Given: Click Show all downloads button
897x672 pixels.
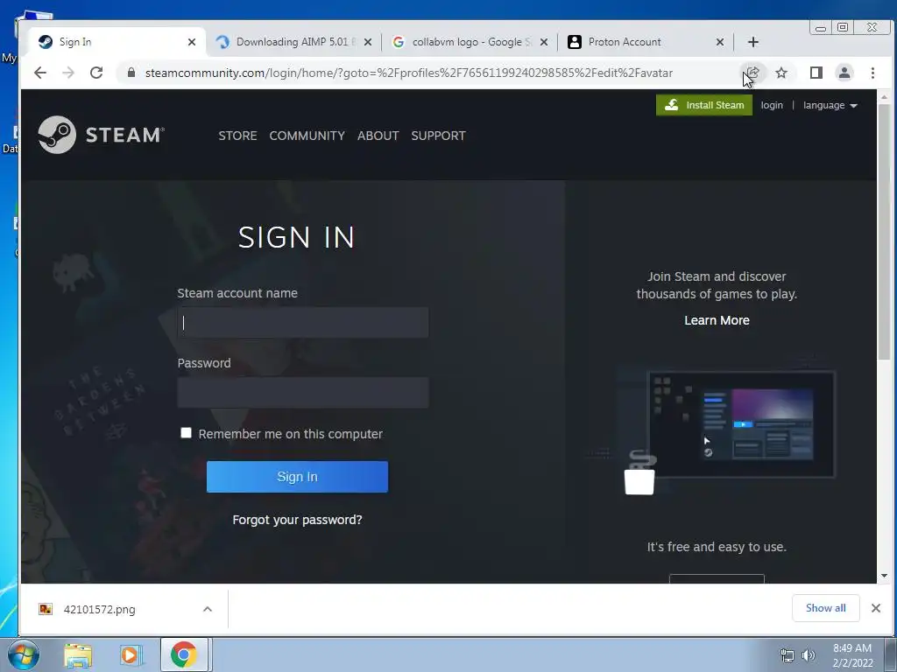Looking at the screenshot, I should pos(825,608).
